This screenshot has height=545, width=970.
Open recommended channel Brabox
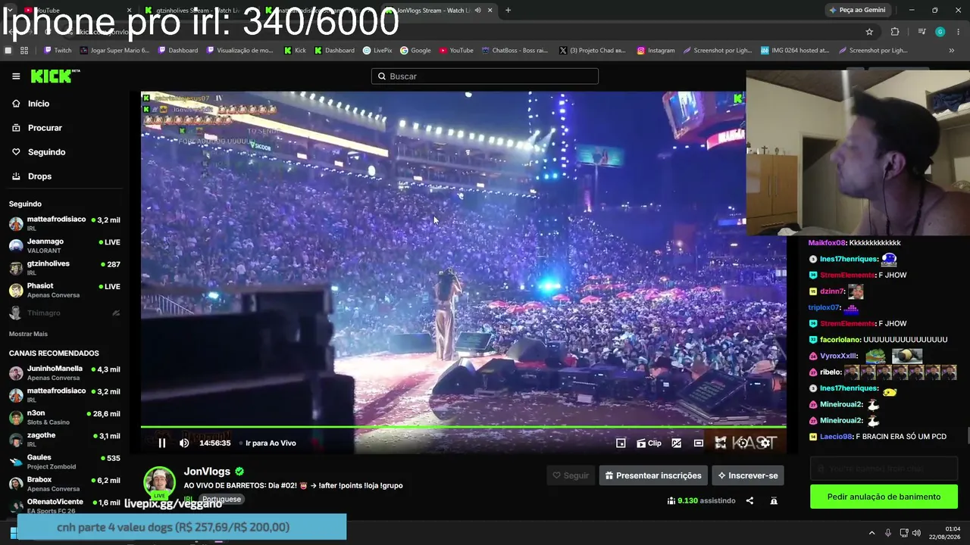pos(64,484)
